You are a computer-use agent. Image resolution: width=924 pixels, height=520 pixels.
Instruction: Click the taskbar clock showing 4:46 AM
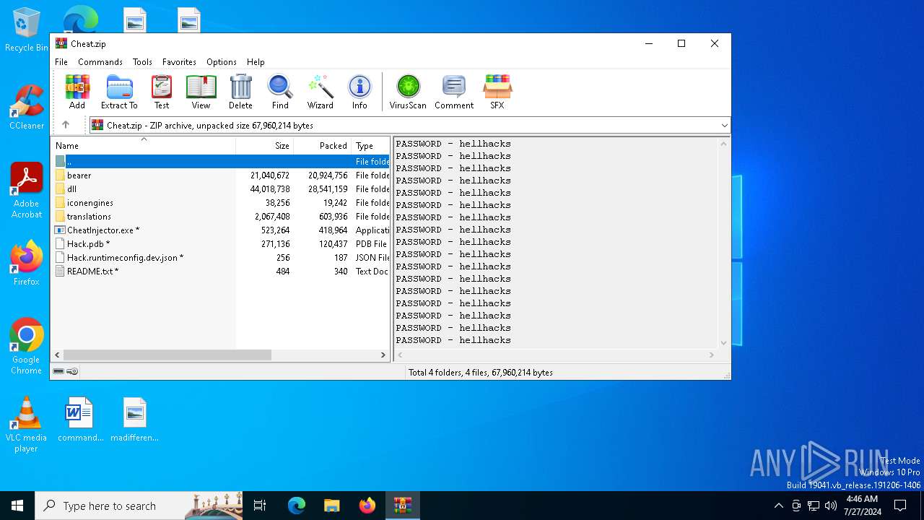[862, 506]
